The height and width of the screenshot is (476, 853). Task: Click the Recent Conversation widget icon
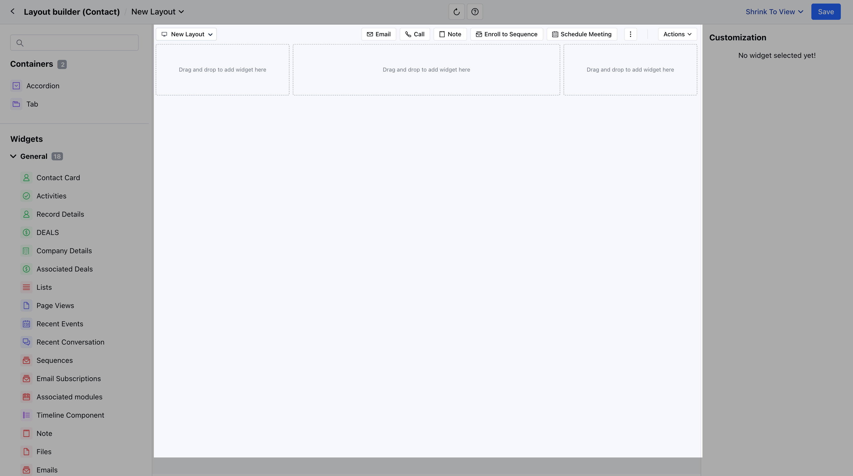click(x=26, y=342)
